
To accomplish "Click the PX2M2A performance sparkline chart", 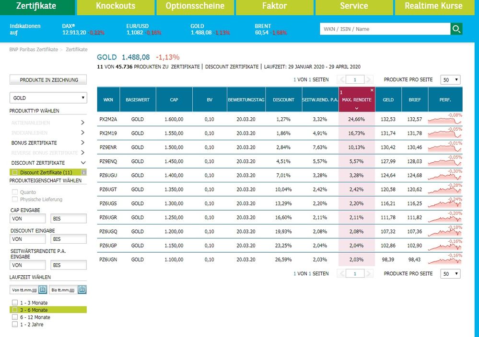I will [x=445, y=120].
